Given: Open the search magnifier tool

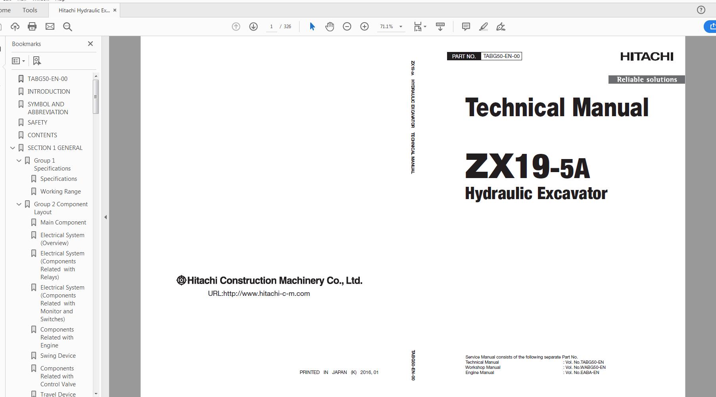Looking at the screenshot, I should pyautogui.click(x=67, y=27).
